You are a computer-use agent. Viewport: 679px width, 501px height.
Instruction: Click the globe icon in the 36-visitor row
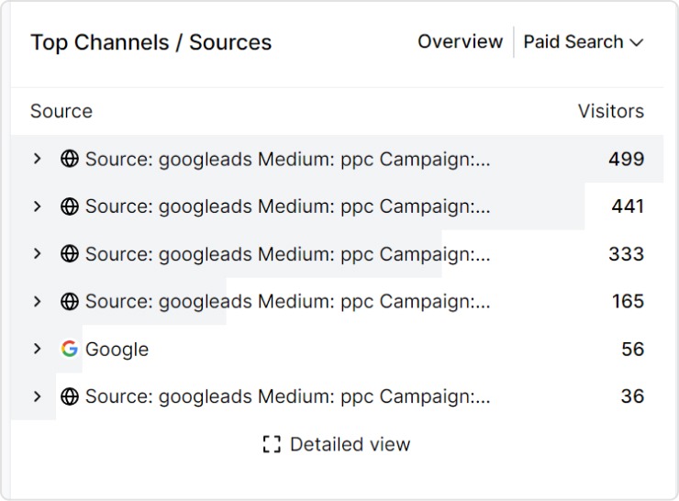click(x=70, y=397)
